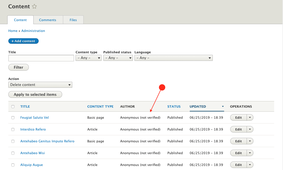
Task: Open the Language dropdown set to Any
Action: click(x=174, y=58)
